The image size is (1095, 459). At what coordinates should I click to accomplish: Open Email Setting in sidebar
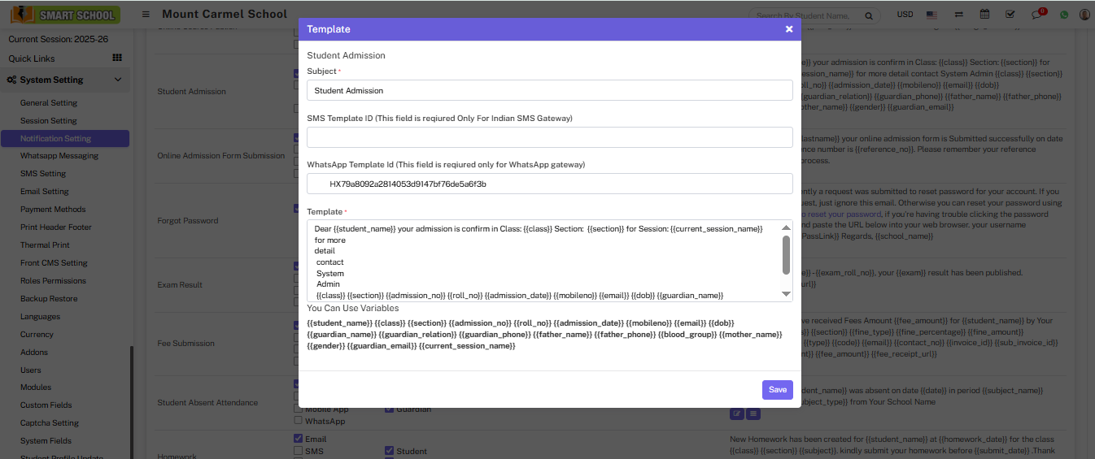click(45, 192)
